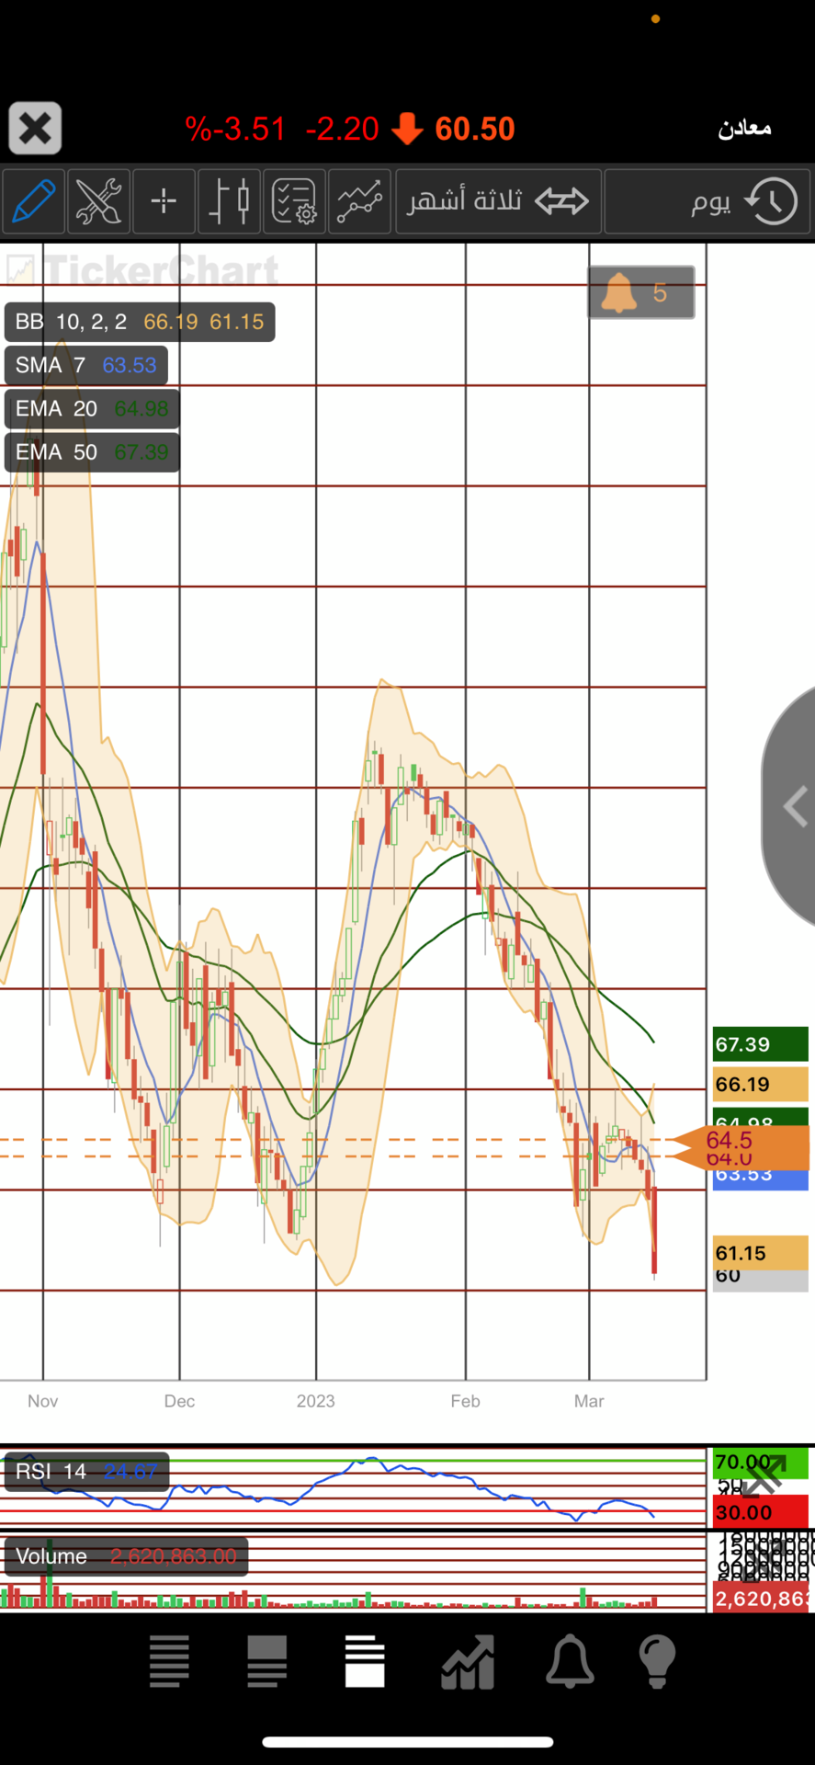Open the three months period dropdown
This screenshot has width=815, height=1765.
(498, 200)
